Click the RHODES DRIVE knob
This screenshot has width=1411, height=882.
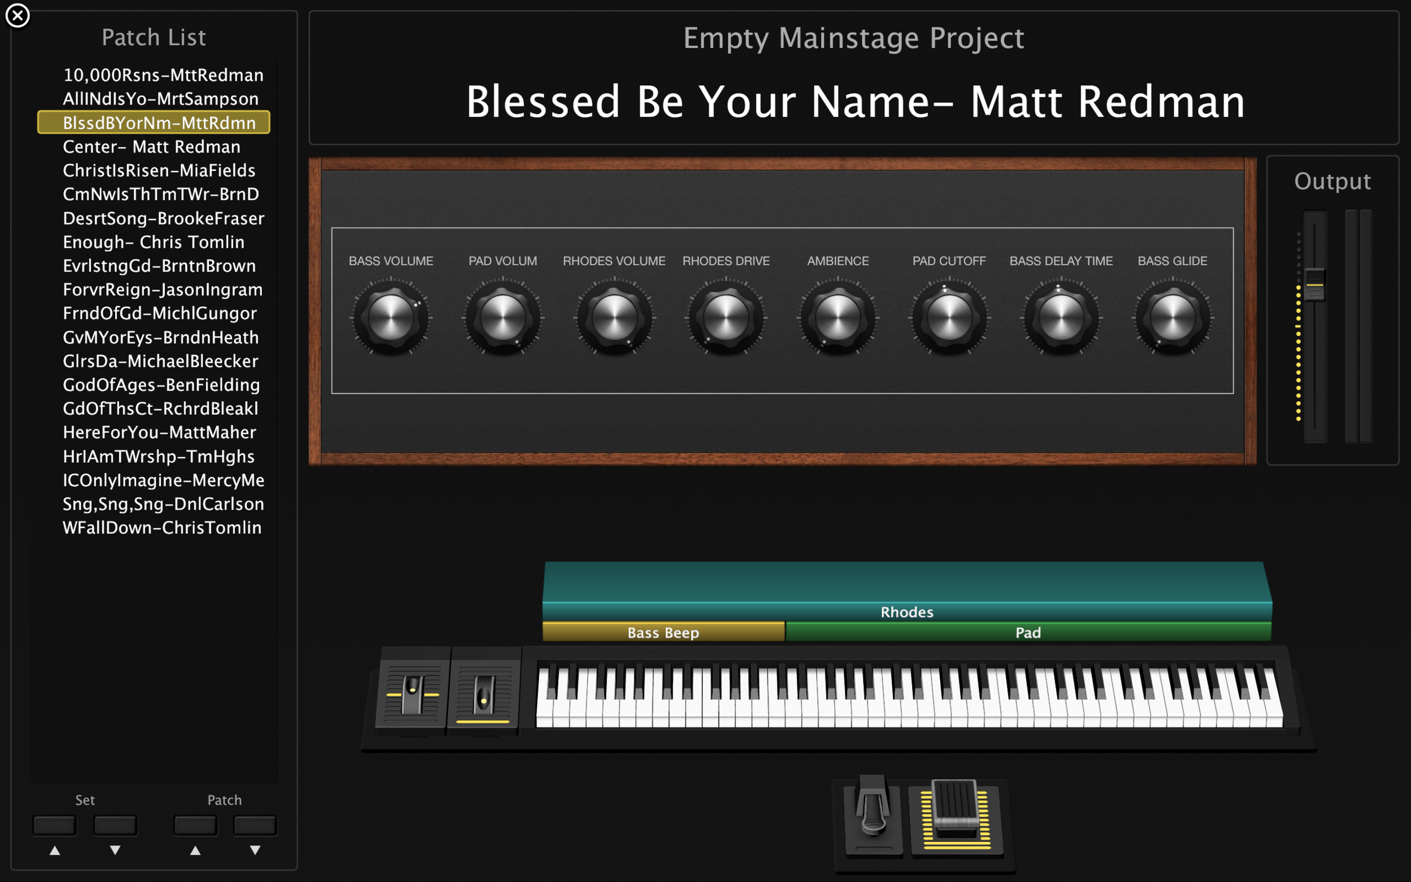point(726,317)
